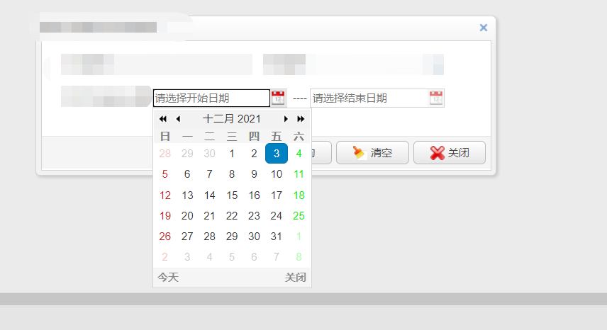Screen dimensions: 607x330
Task: Jump to next year with double-right arrow
Action: (x=301, y=119)
